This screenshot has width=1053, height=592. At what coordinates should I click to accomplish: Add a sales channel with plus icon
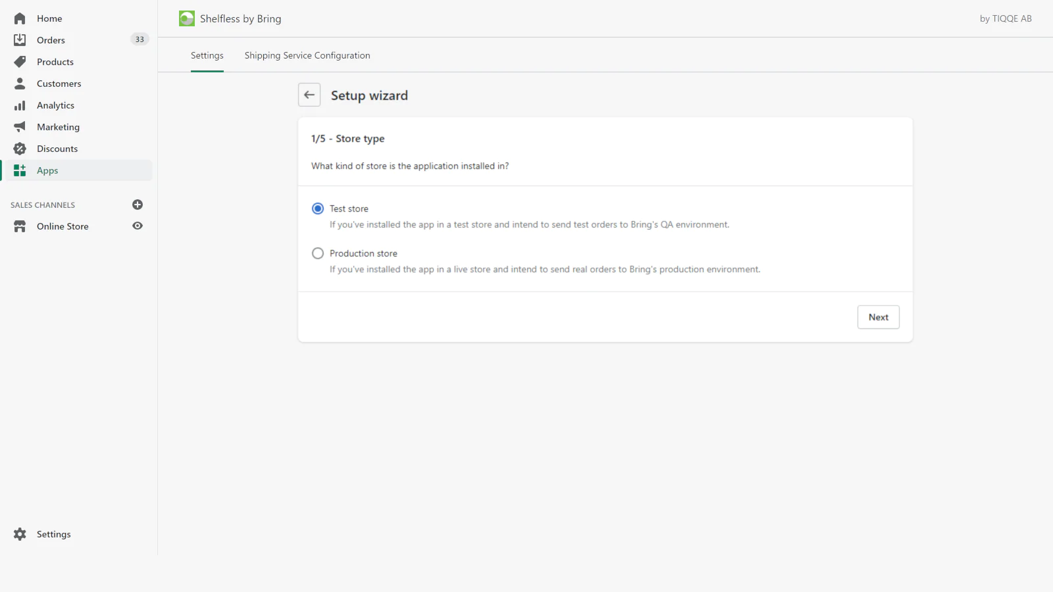coord(138,205)
